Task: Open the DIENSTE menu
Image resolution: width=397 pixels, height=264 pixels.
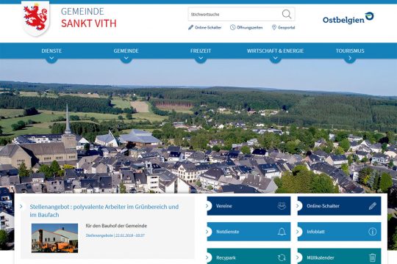Action: (51, 51)
